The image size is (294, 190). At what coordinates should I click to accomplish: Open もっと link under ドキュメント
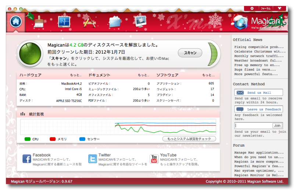tap(143, 75)
